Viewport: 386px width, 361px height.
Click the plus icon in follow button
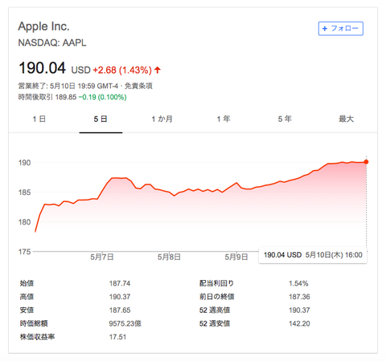click(x=325, y=28)
